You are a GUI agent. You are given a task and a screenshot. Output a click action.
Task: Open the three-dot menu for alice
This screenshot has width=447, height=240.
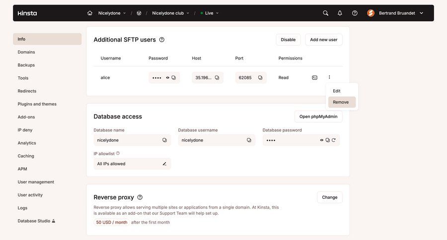tap(329, 77)
